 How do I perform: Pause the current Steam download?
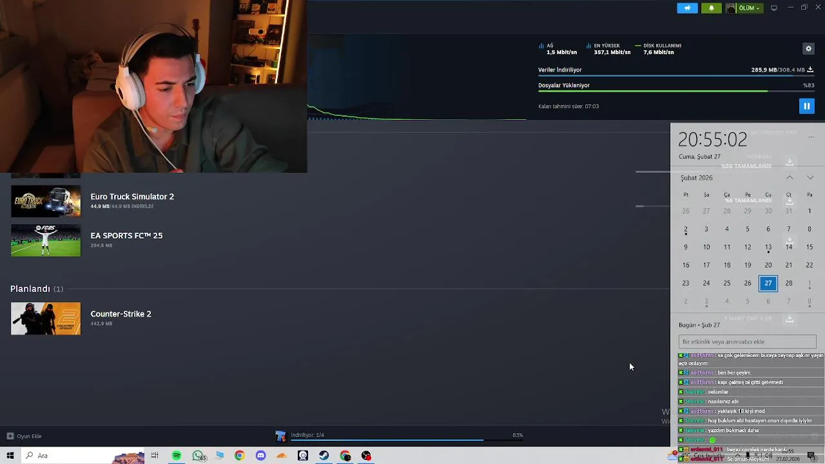pos(806,106)
